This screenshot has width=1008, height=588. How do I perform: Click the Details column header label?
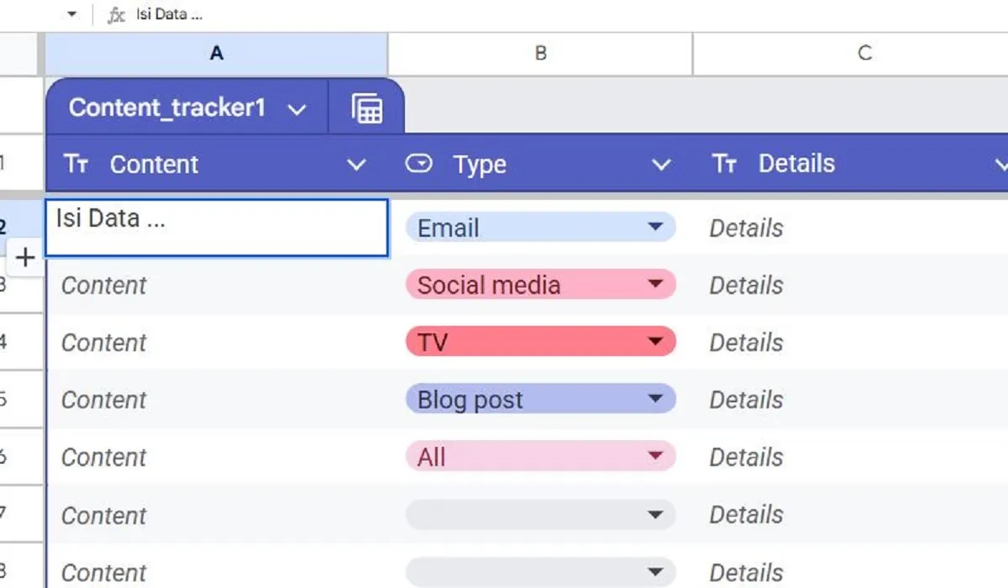point(796,163)
